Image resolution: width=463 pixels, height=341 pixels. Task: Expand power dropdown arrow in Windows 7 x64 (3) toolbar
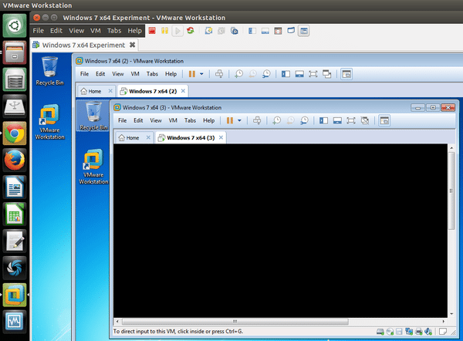coord(239,120)
